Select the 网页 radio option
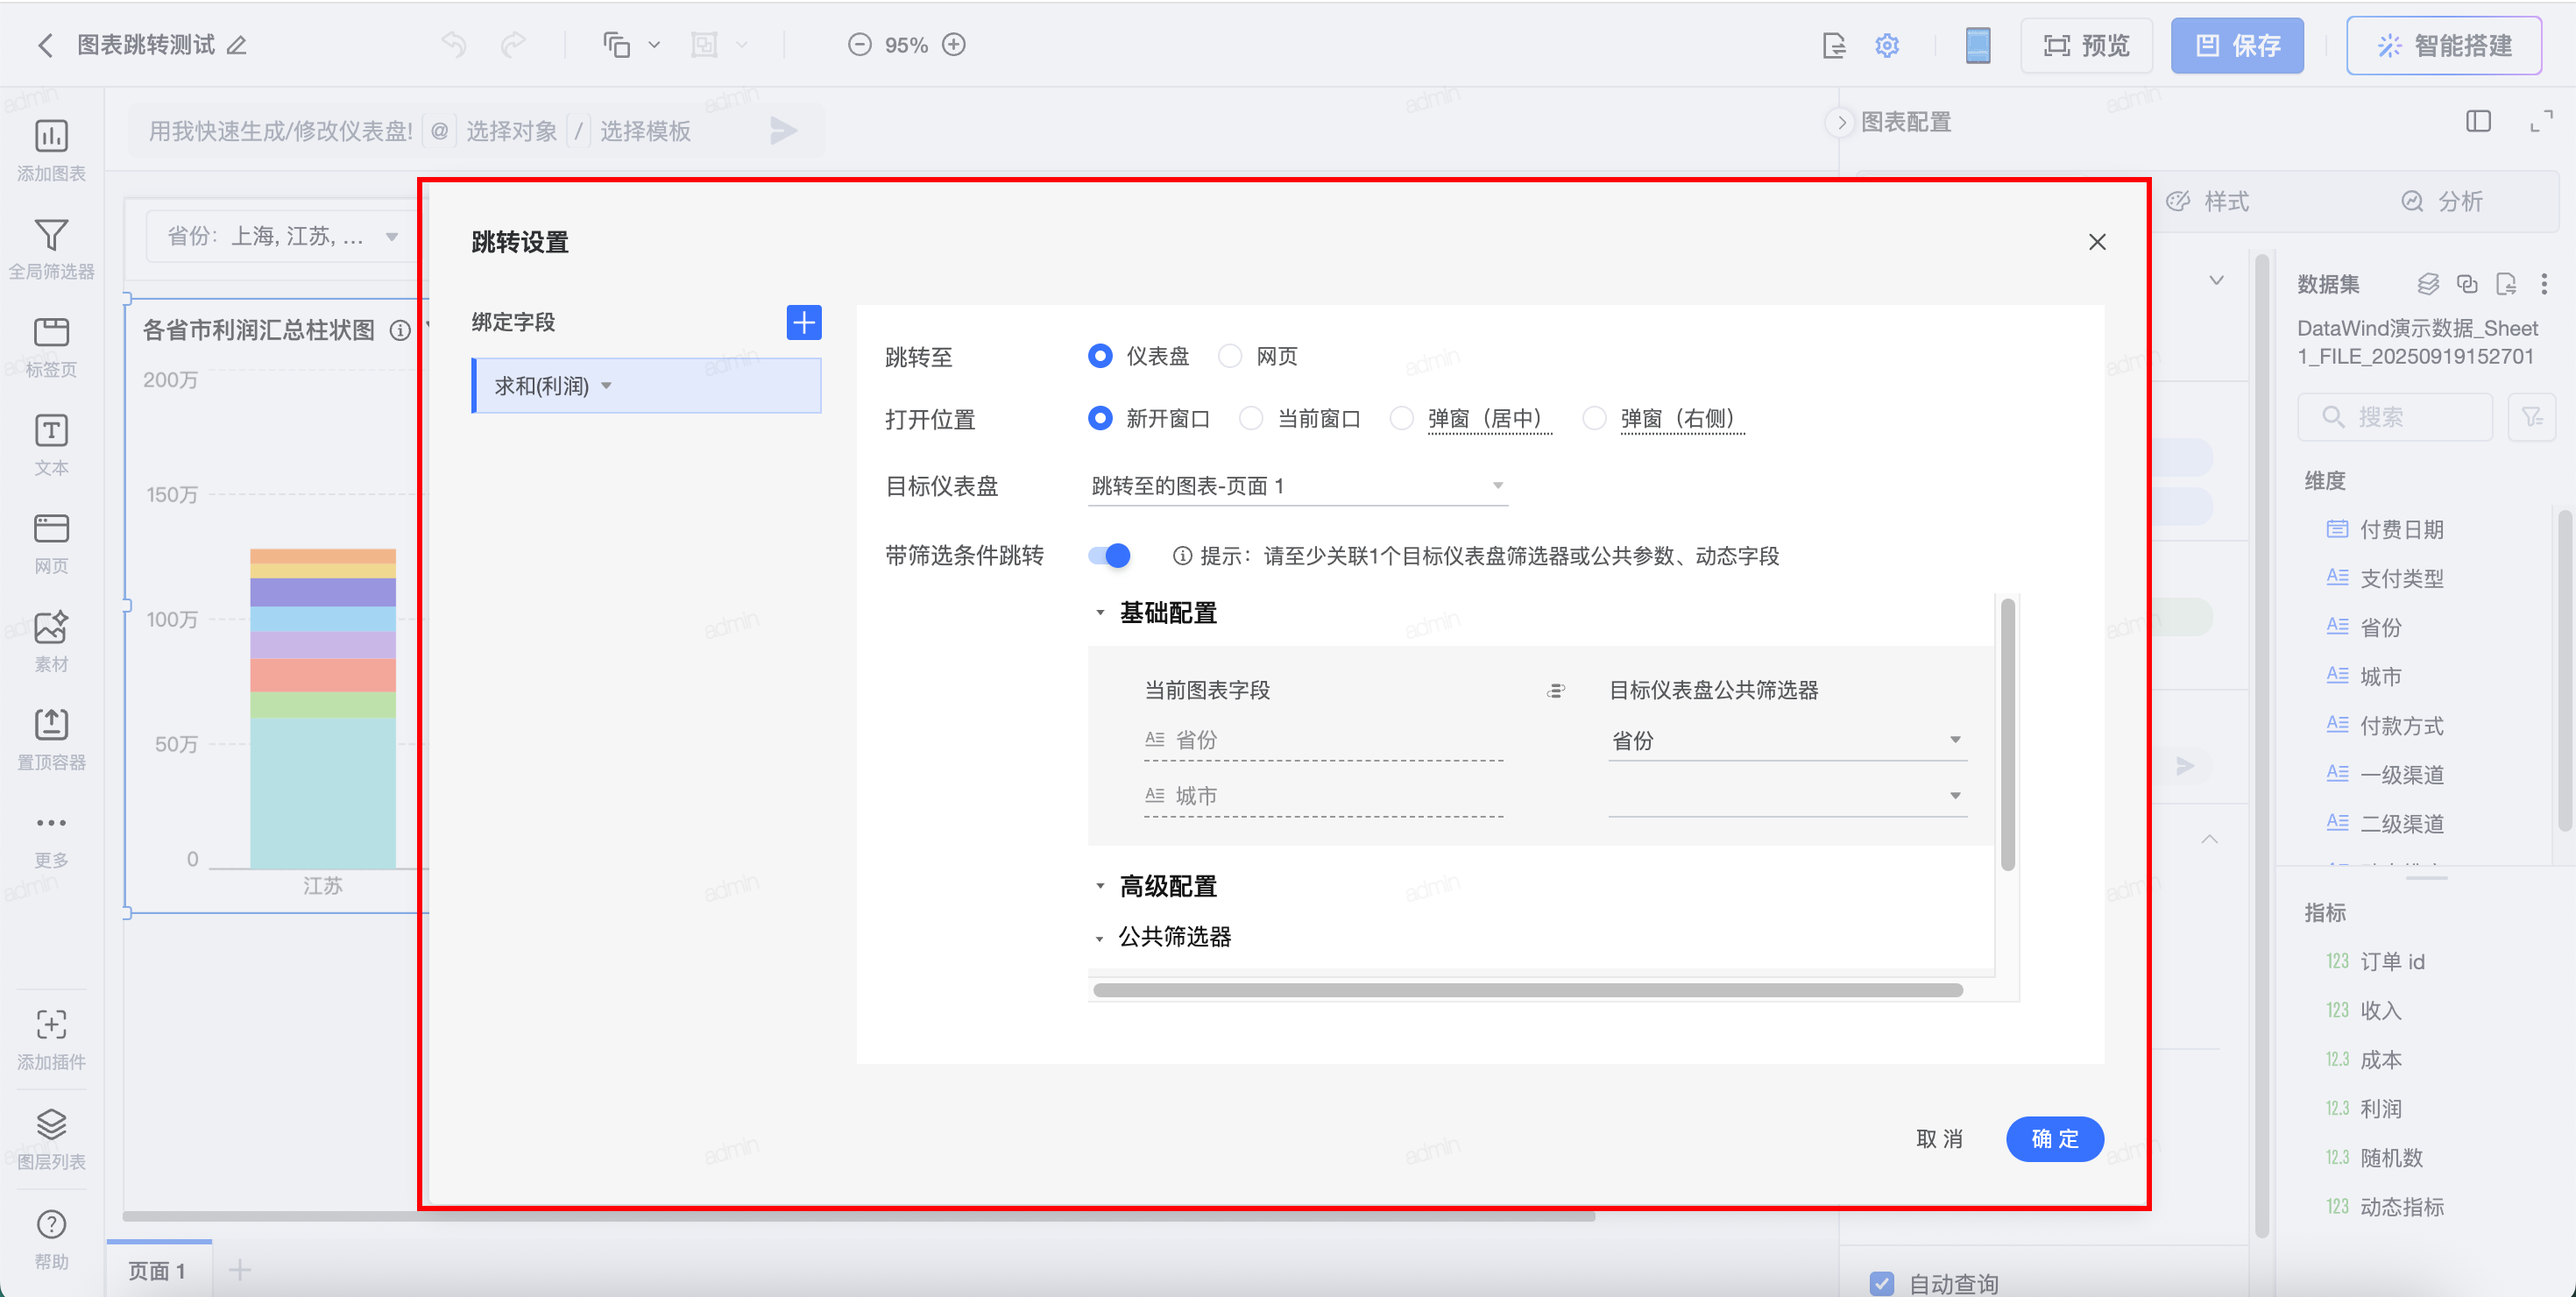2576x1297 pixels. [x=1231, y=356]
